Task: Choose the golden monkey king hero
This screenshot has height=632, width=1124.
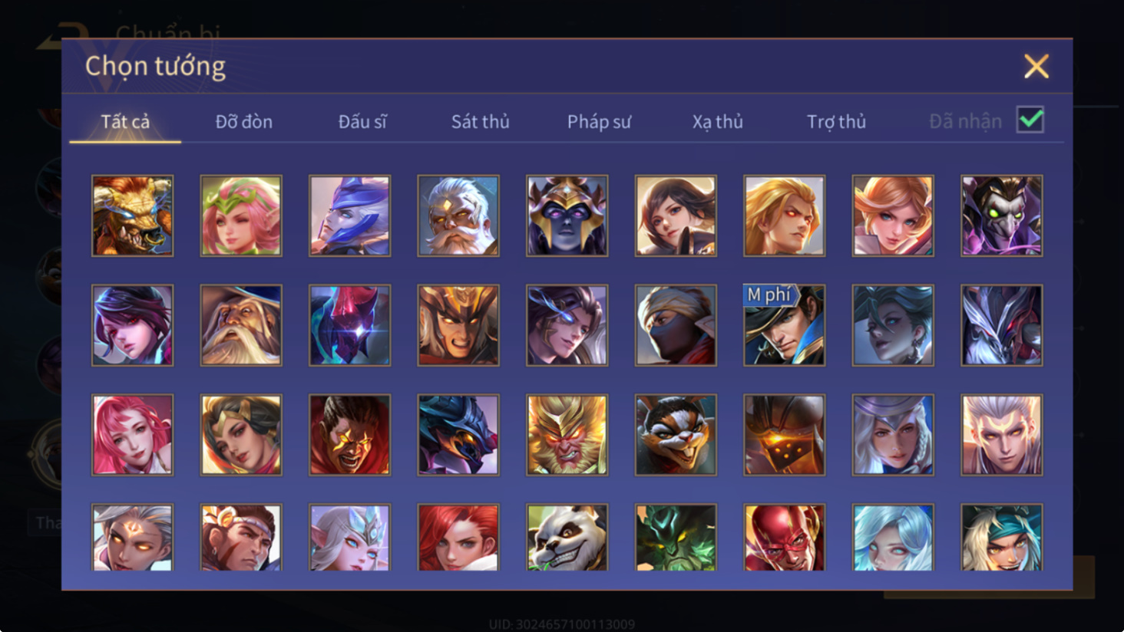Action: point(567,435)
